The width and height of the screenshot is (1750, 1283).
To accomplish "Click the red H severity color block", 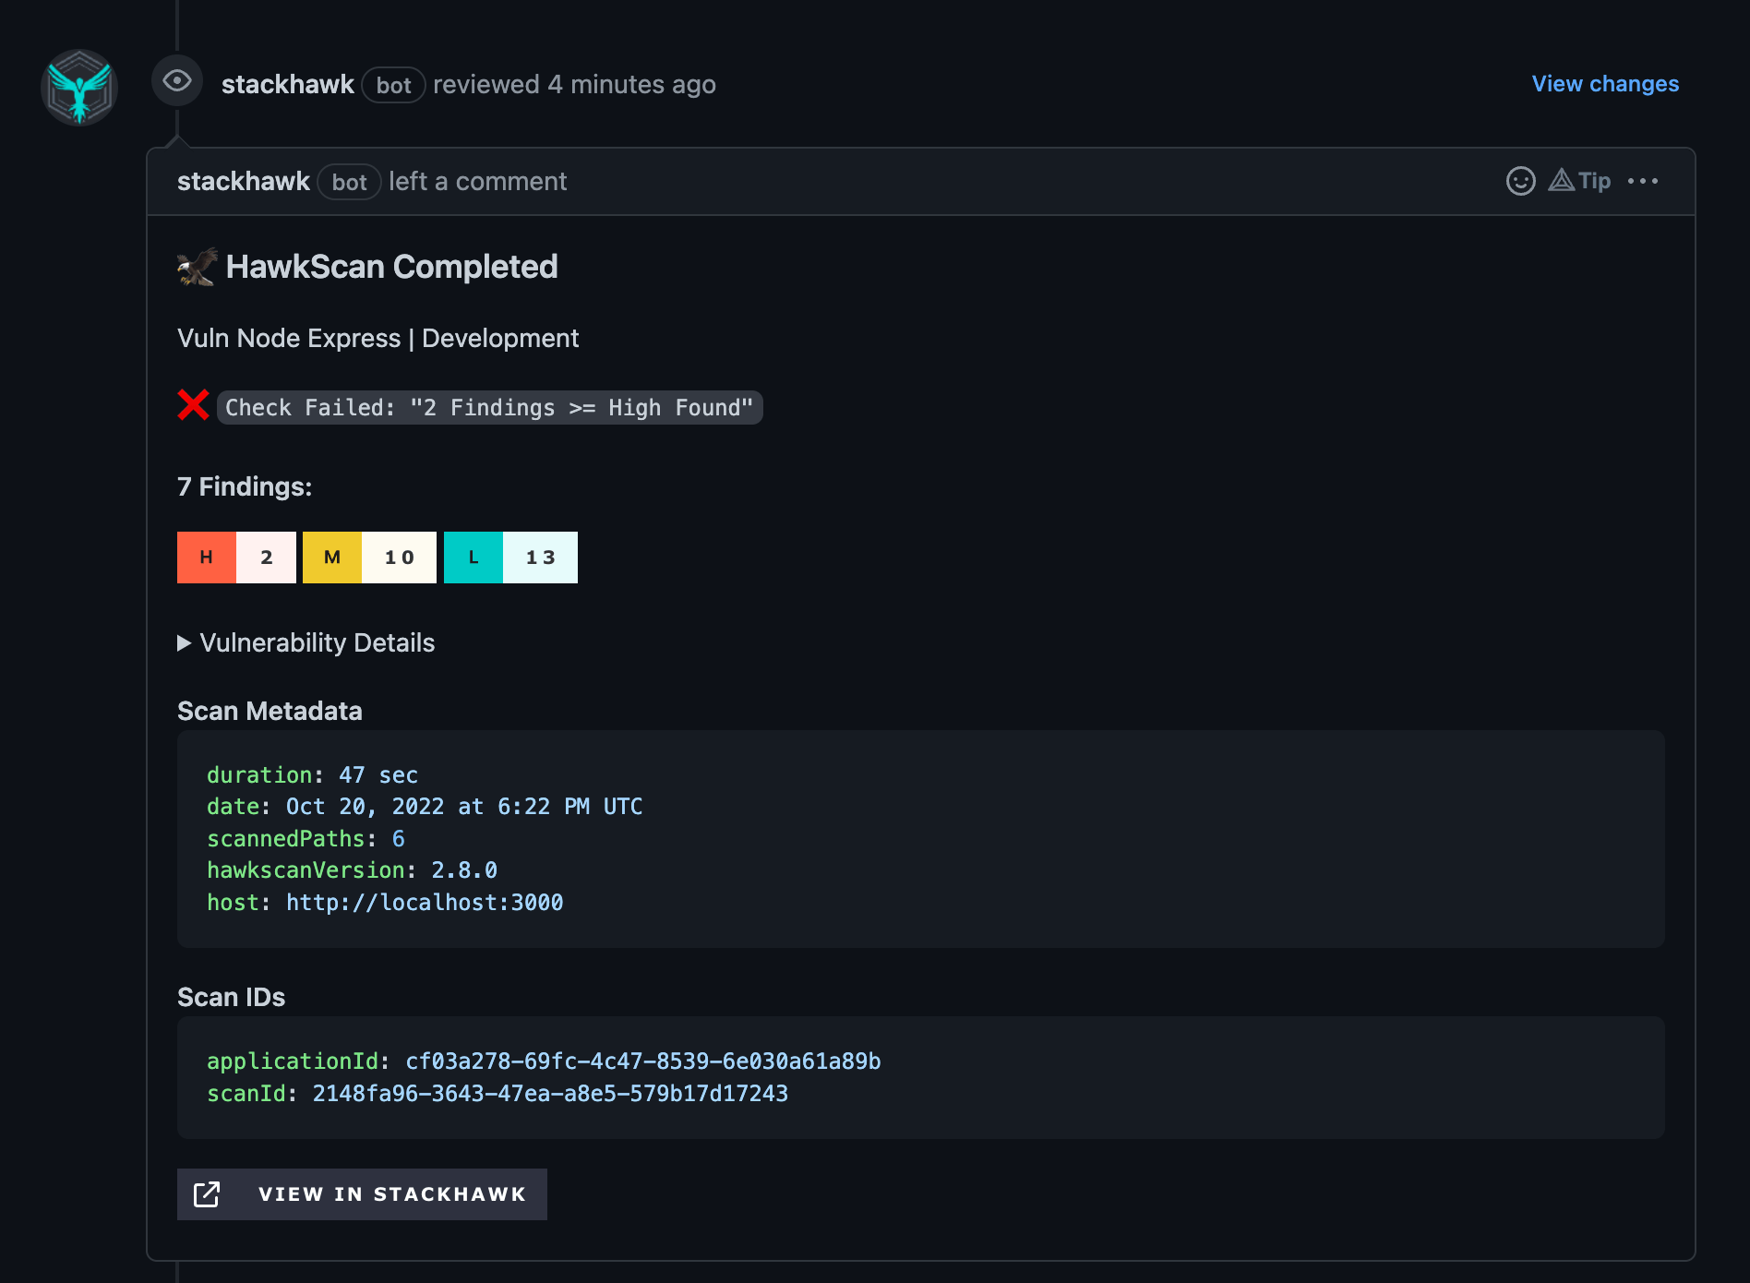I will pyautogui.click(x=206, y=557).
